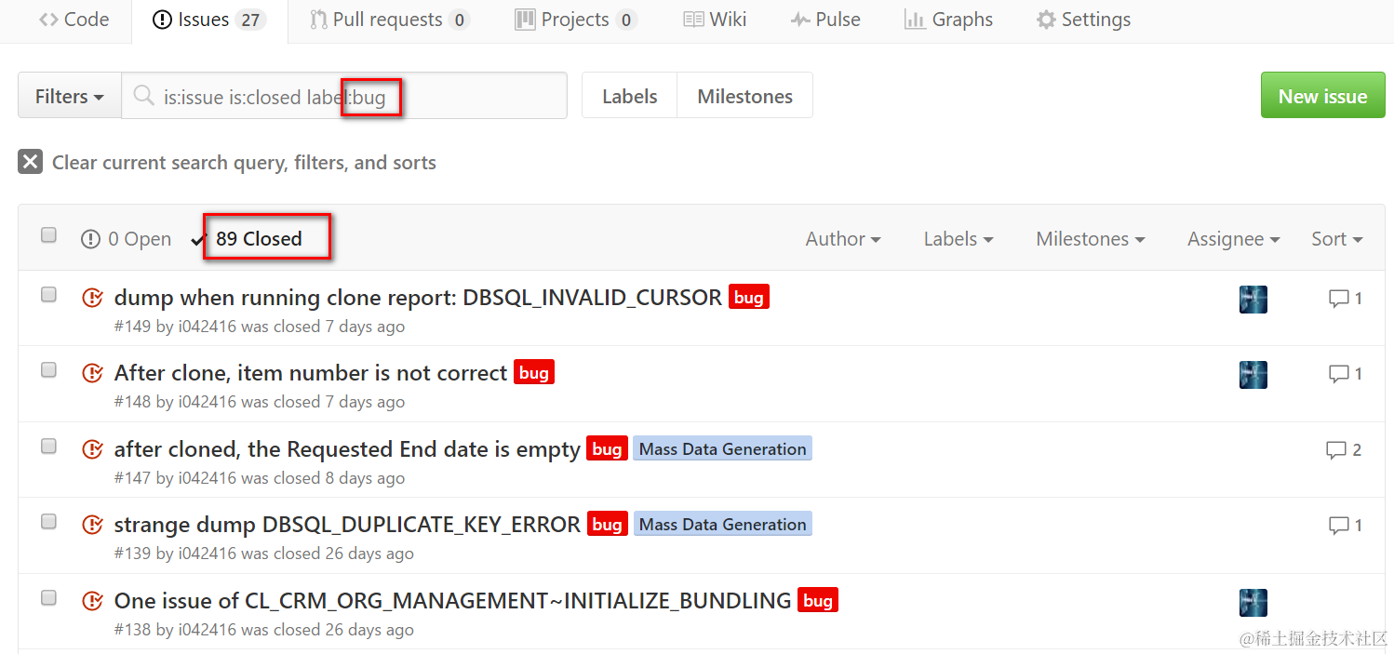Open issue 'After clone, item number is not correct'
1394x654 pixels.
(311, 373)
